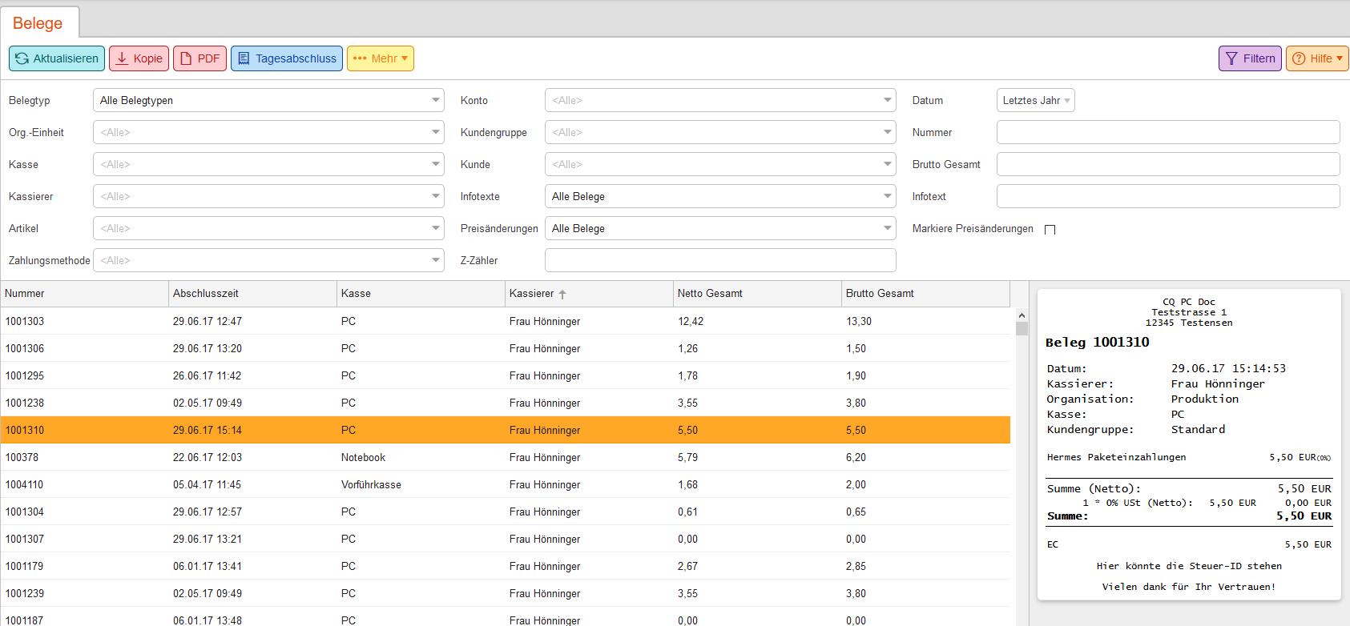Switch to the Belege tab

[x=38, y=23]
